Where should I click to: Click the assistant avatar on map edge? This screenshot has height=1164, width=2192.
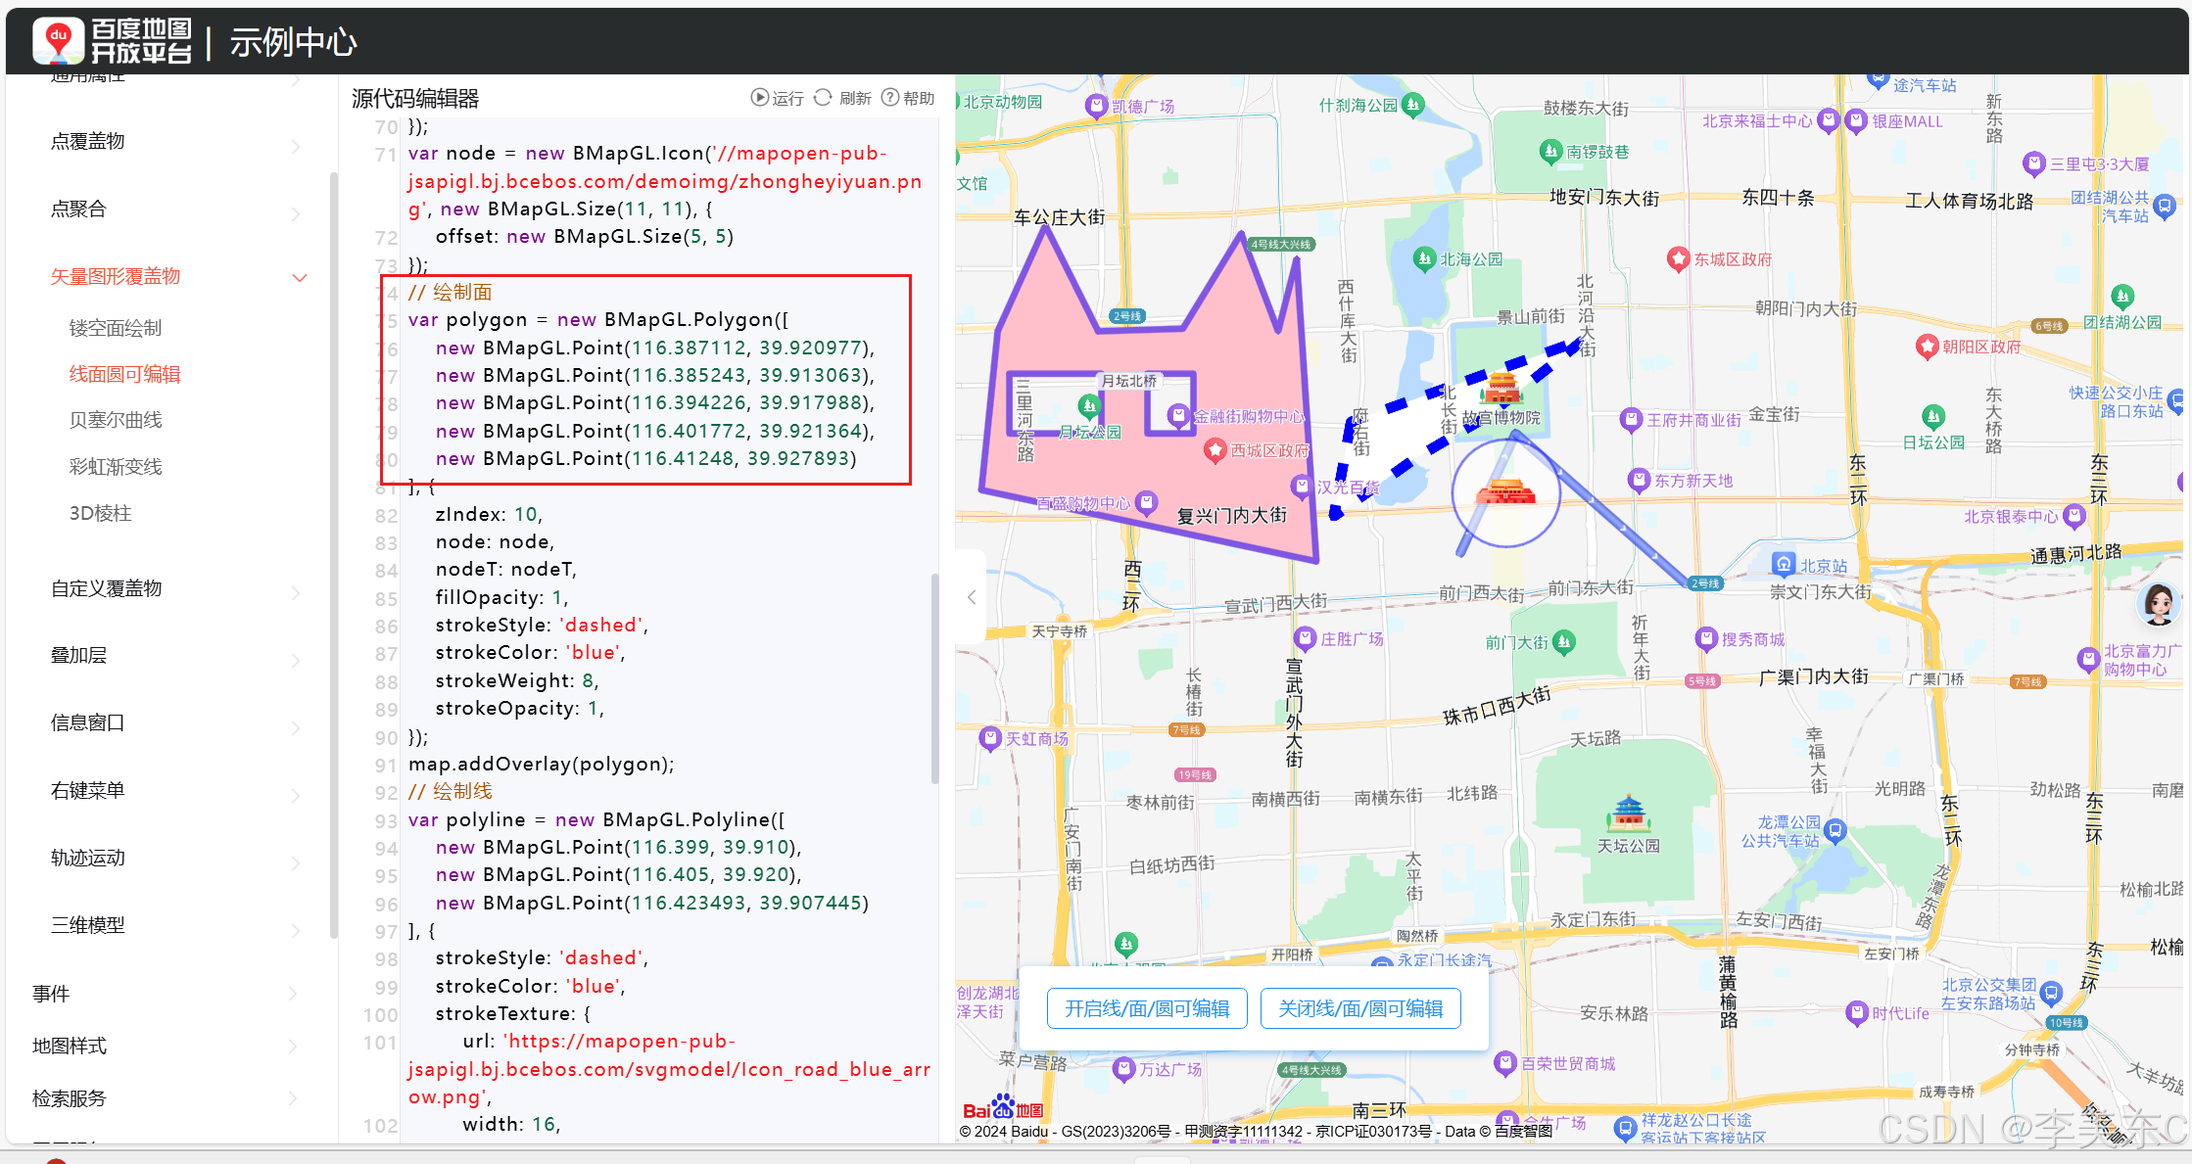click(2159, 604)
